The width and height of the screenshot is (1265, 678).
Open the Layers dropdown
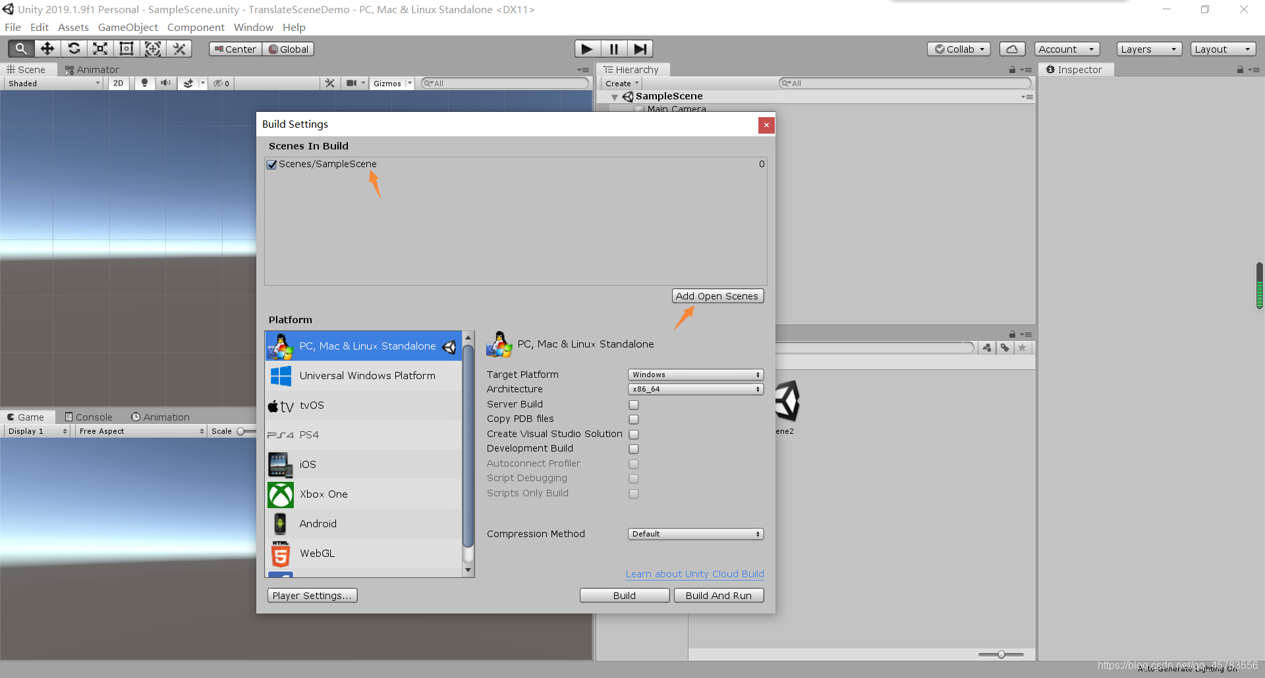click(1149, 49)
